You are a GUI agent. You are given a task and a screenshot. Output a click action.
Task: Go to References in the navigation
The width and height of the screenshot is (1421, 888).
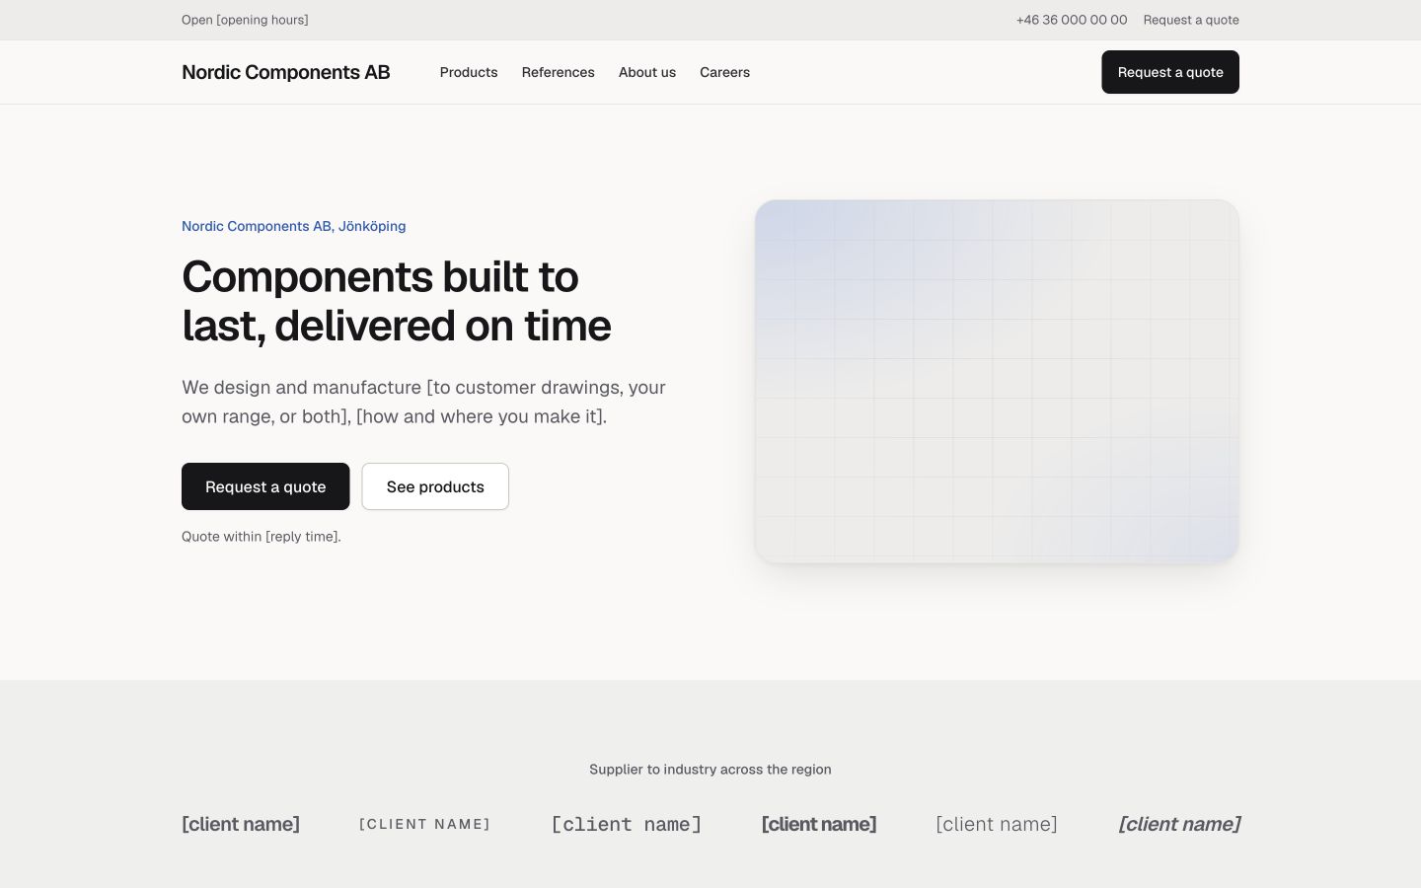tap(559, 72)
